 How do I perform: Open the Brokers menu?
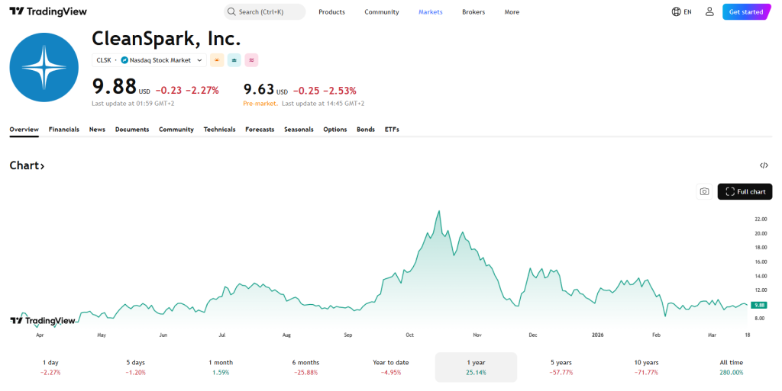pos(473,12)
